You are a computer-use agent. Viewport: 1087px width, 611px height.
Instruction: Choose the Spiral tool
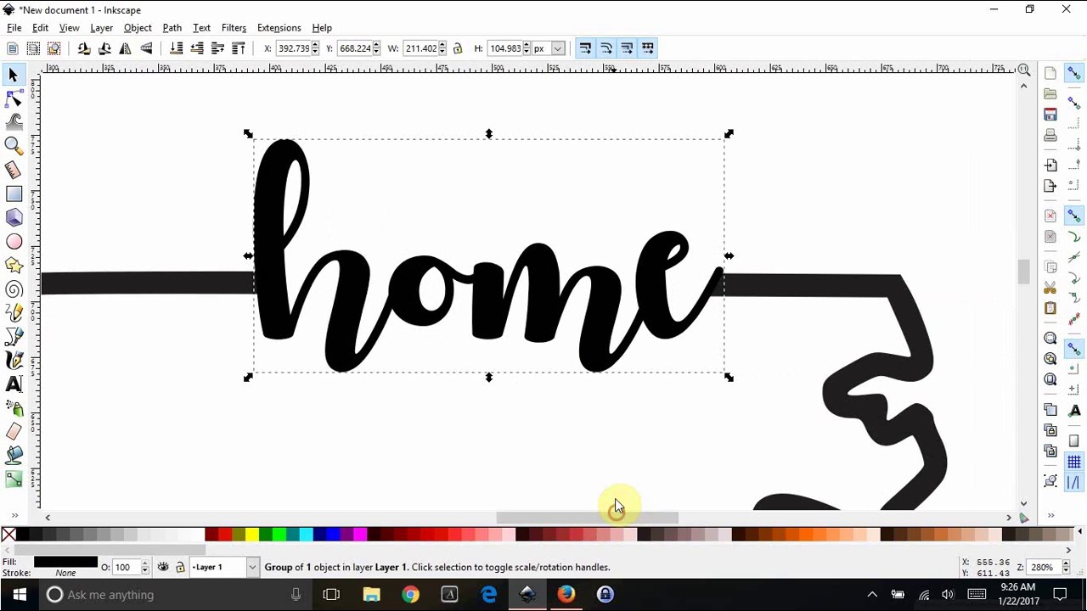pyautogui.click(x=13, y=289)
